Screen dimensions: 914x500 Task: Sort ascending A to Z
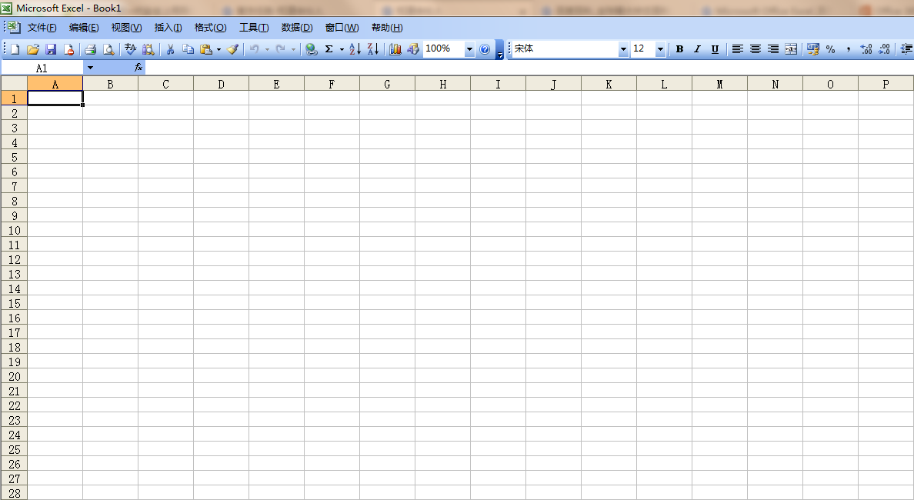pyautogui.click(x=355, y=49)
